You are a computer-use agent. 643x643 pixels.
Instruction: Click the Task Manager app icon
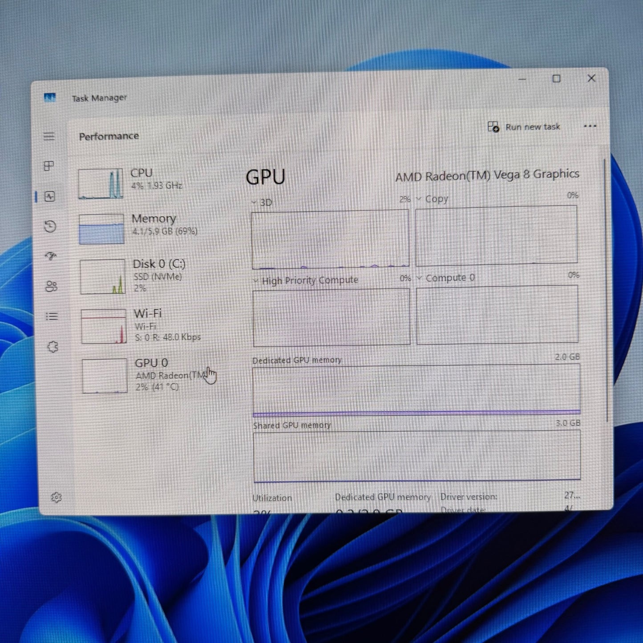click(50, 97)
